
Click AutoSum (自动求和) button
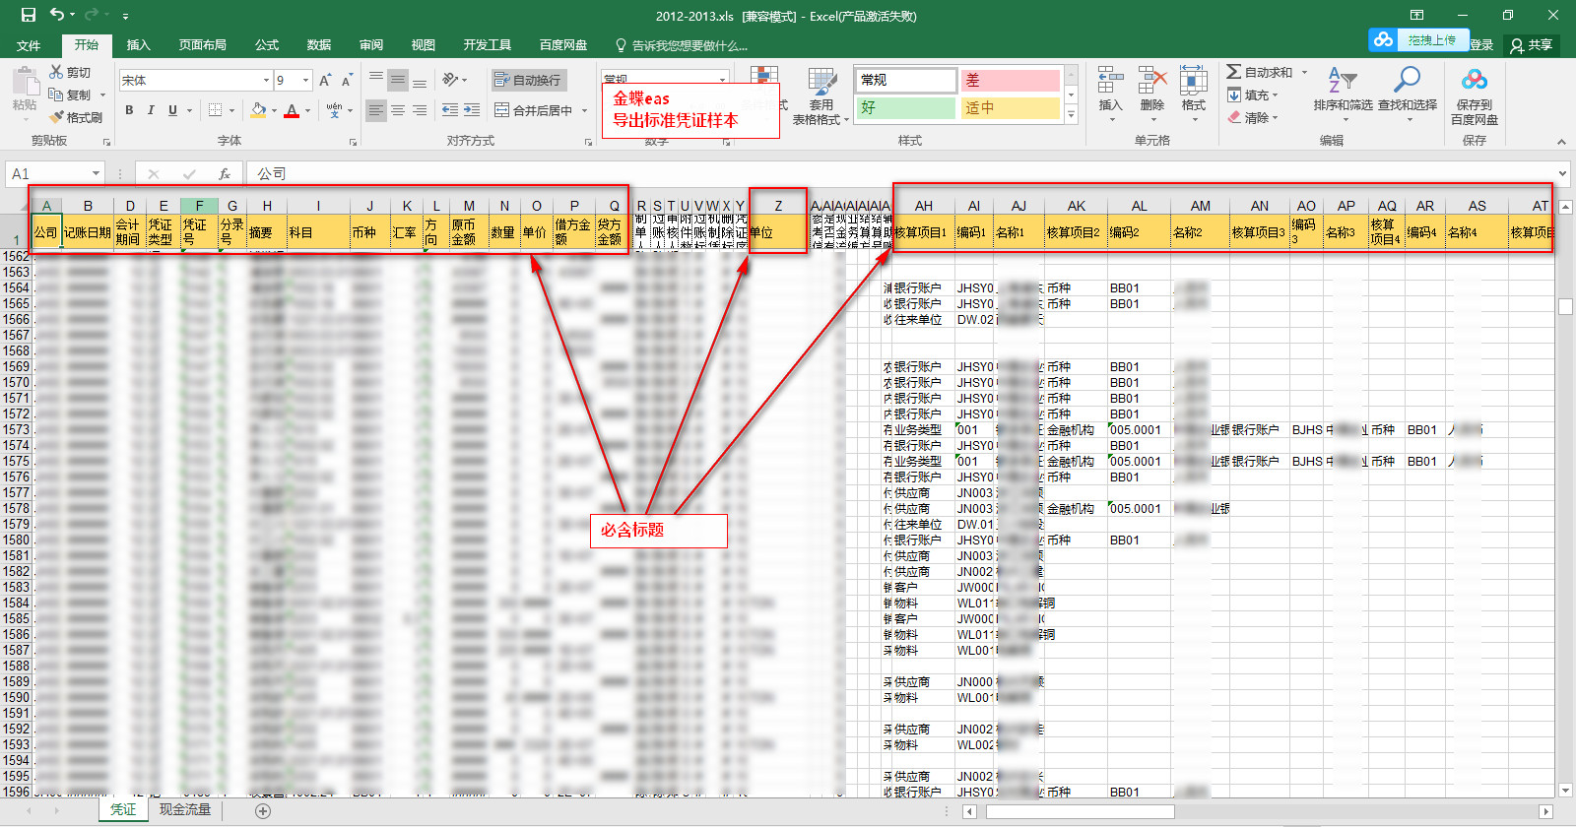[x=1260, y=72]
